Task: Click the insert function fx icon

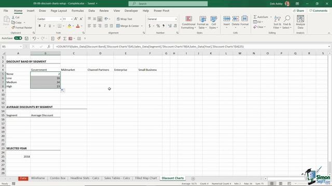Action: 48,47
